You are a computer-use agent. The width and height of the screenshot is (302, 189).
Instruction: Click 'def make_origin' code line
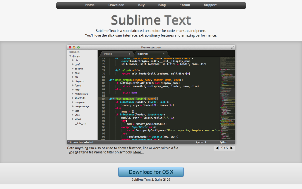tap(146, 80)
